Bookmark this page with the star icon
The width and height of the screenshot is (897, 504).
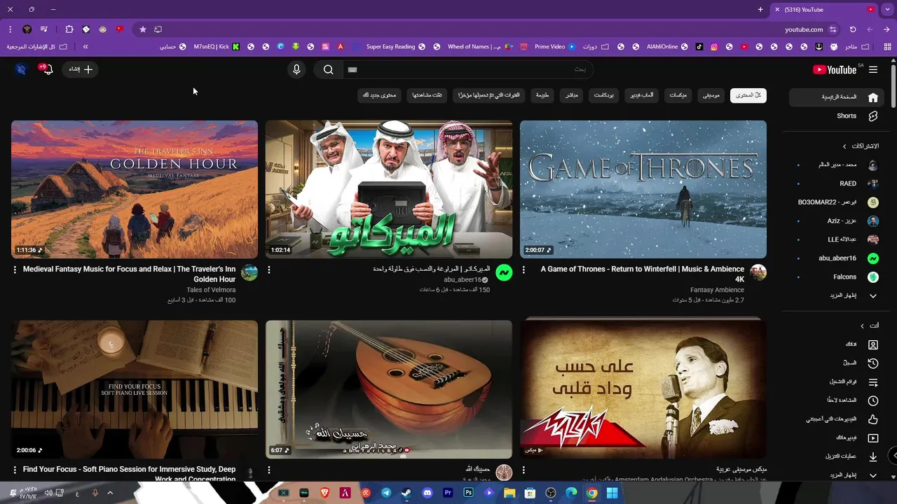click(x=143, y=29)
